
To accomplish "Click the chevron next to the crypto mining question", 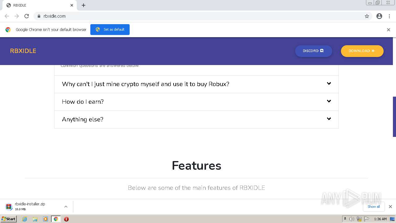I will click(x=329, y=84).
